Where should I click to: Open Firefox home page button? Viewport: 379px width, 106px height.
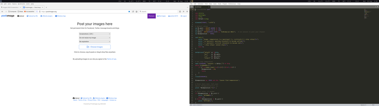point(136,11)
